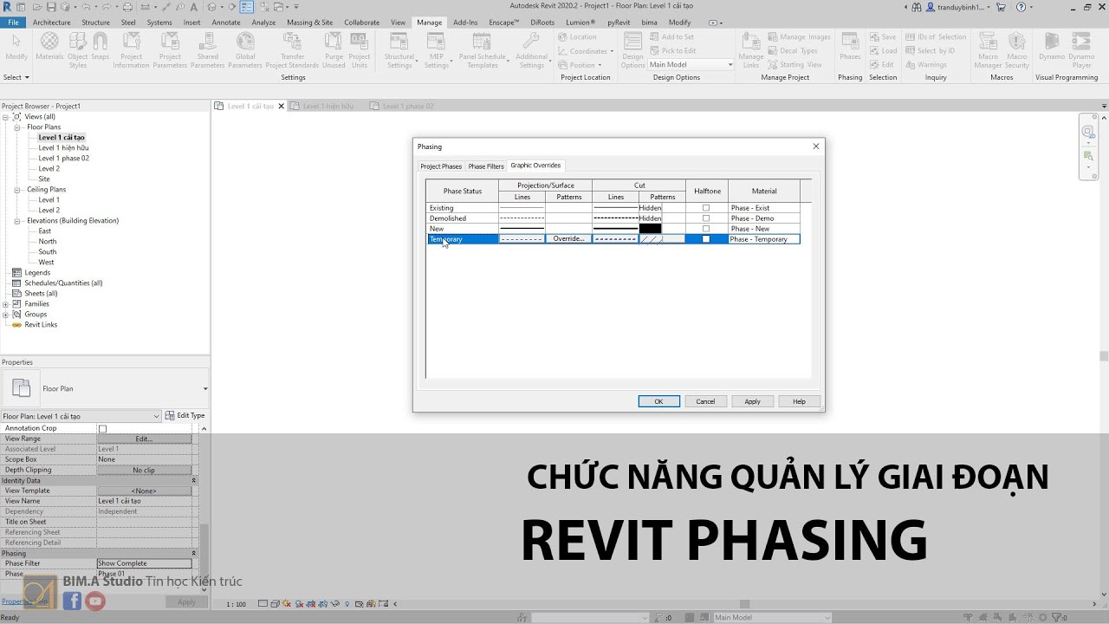Click the Save icon in quick access toolbar
Image resolution: width=1109 pixels, height=624 pixels.
click(49, 7)
